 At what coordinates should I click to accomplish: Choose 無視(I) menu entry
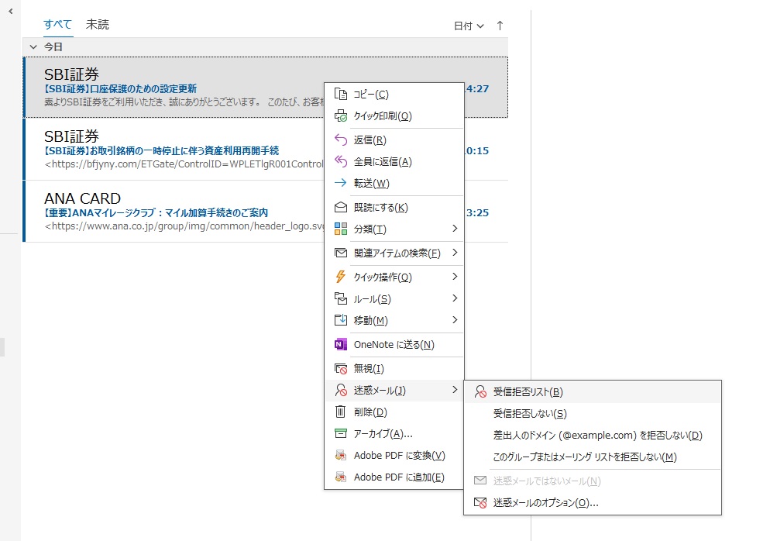point(394,368)
